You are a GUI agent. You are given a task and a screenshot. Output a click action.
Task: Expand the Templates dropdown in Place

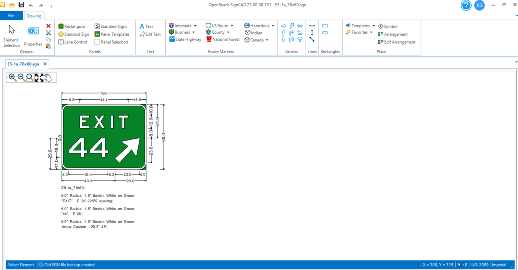(x=374, y=26)
